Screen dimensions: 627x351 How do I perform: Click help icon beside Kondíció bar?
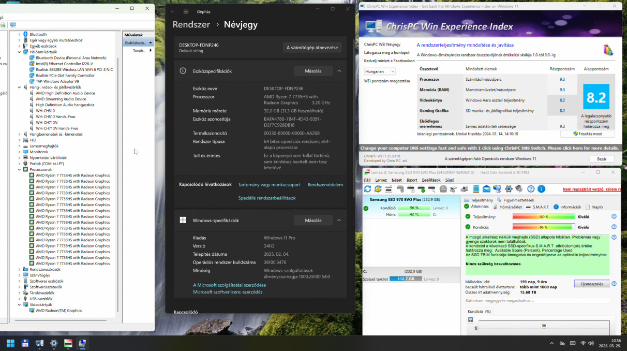(614, 227)
